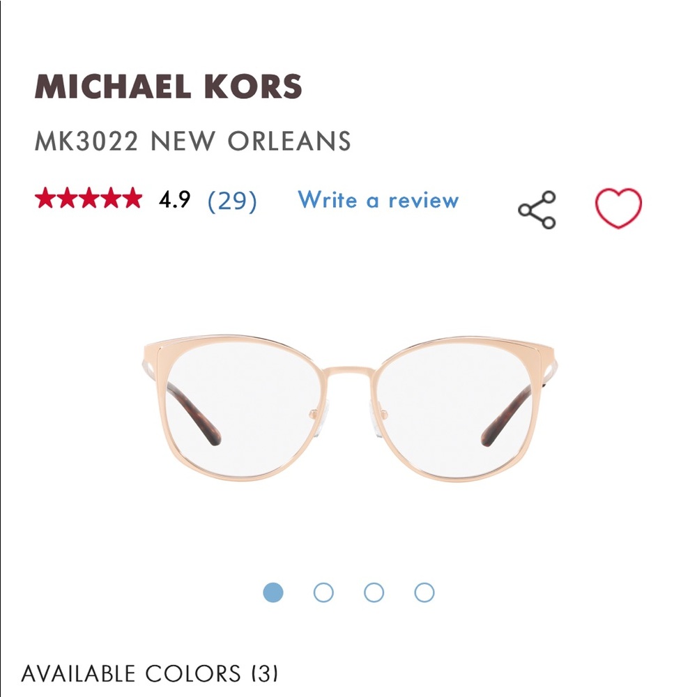Screen dimensions: 697x697
Task: Click the (29) review count
Action: tap(232, 201)
